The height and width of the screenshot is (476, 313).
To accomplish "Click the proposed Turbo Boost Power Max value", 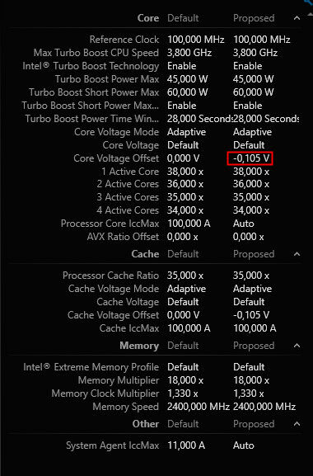I will click(x=254, y=79).
